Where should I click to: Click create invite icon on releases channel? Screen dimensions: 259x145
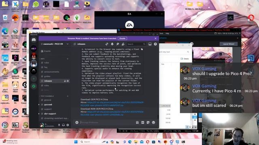tap(65, 81)
